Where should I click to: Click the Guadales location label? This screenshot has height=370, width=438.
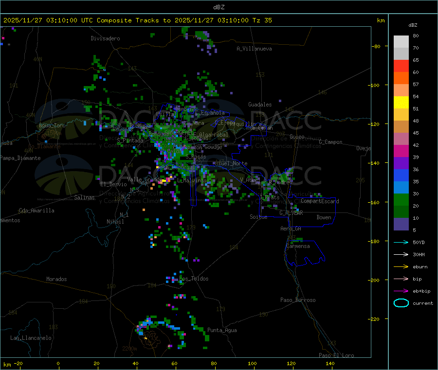pyautogui.click(x=260, y=105)
